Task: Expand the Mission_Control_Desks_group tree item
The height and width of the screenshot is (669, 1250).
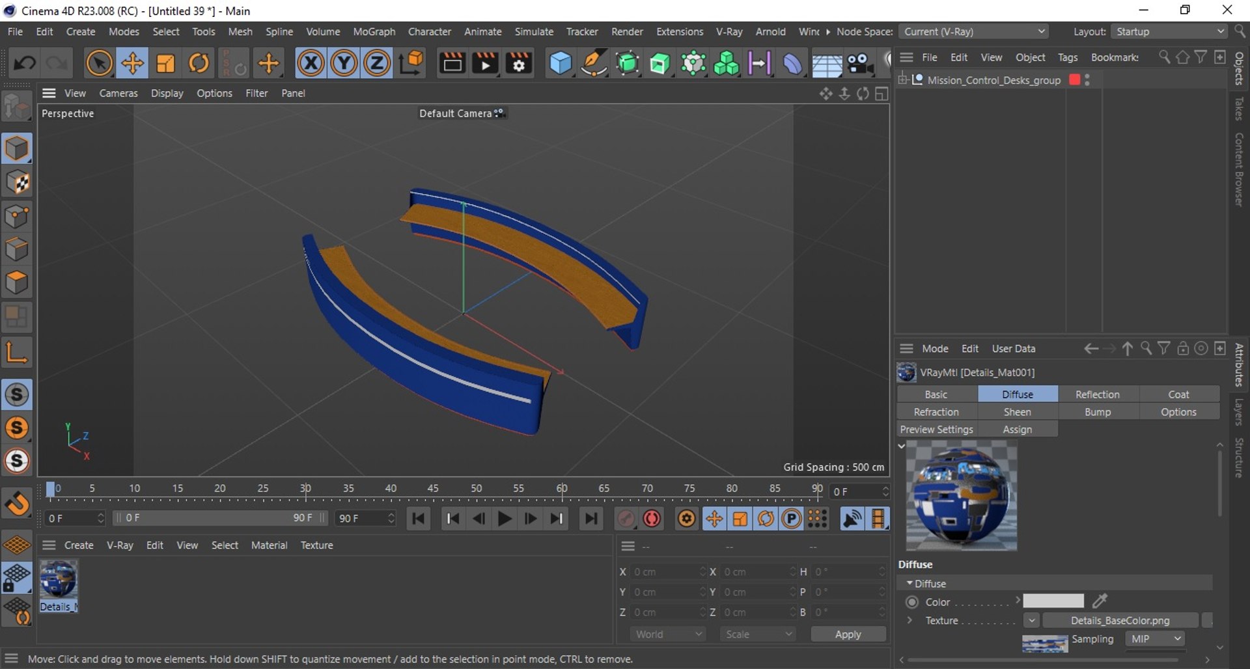Action: point(902,80)
